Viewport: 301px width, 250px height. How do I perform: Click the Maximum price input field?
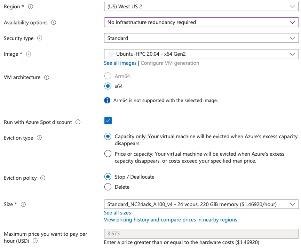click(201, 234)
